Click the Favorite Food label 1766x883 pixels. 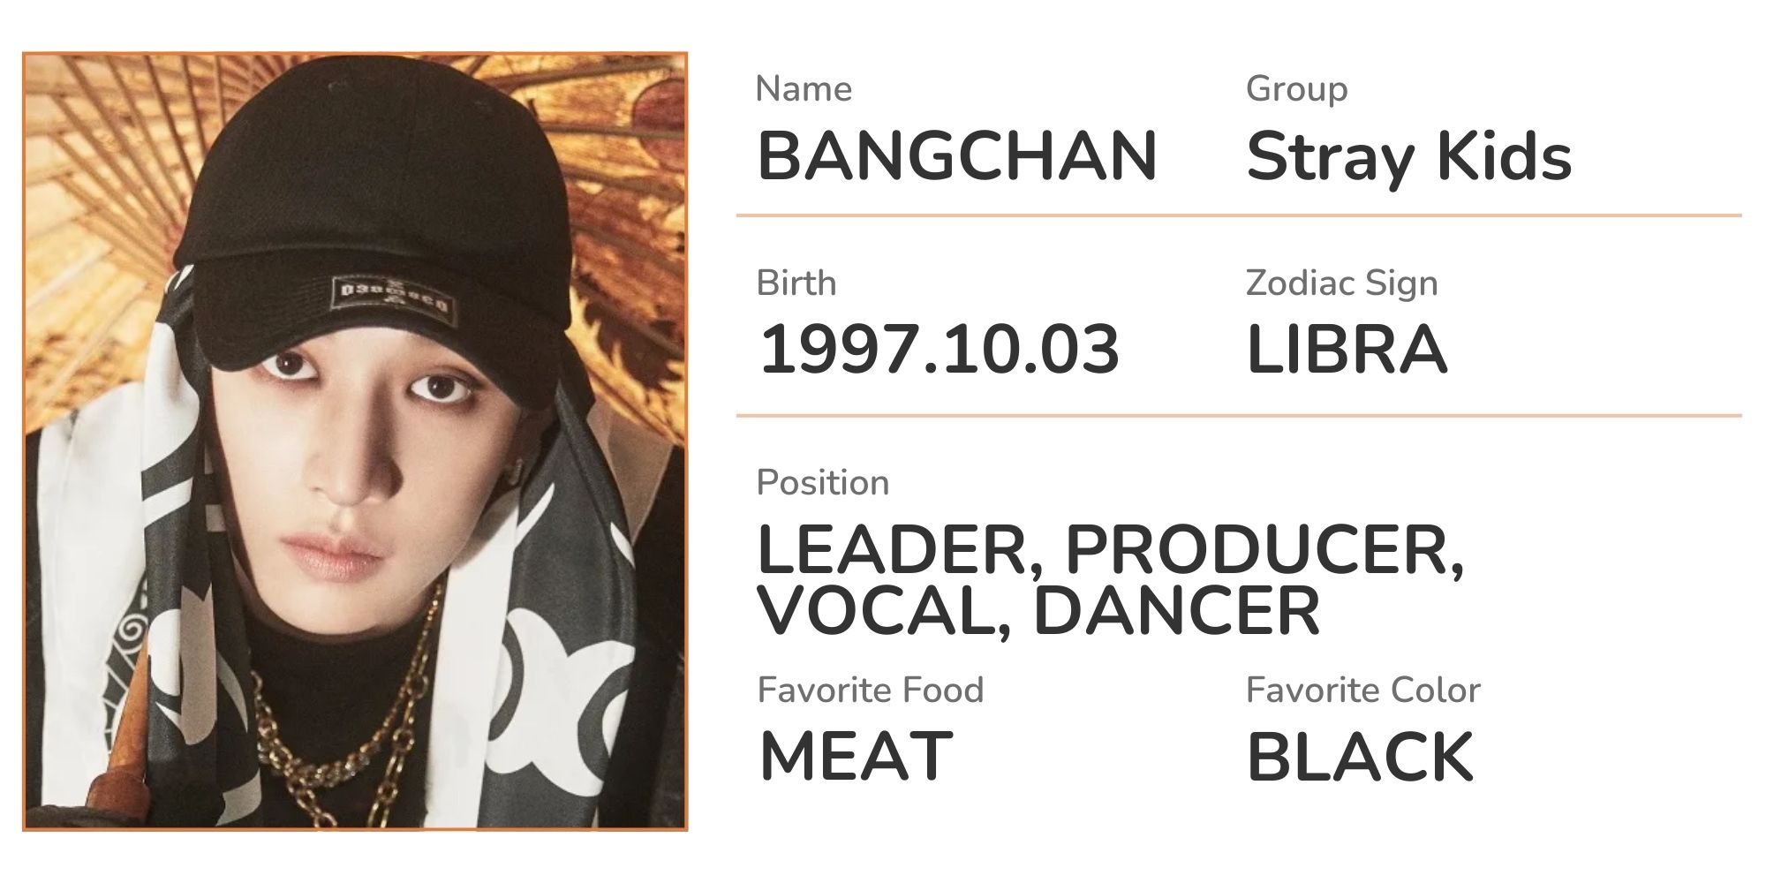pyautogui.click(x=870, y=691)
